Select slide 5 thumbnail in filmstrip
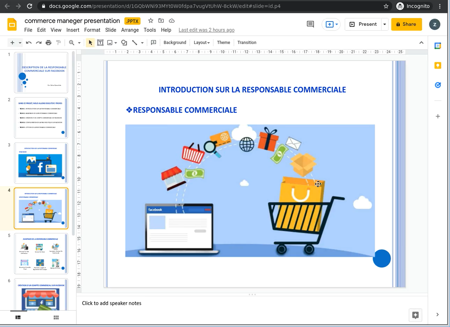 point(41,253)
